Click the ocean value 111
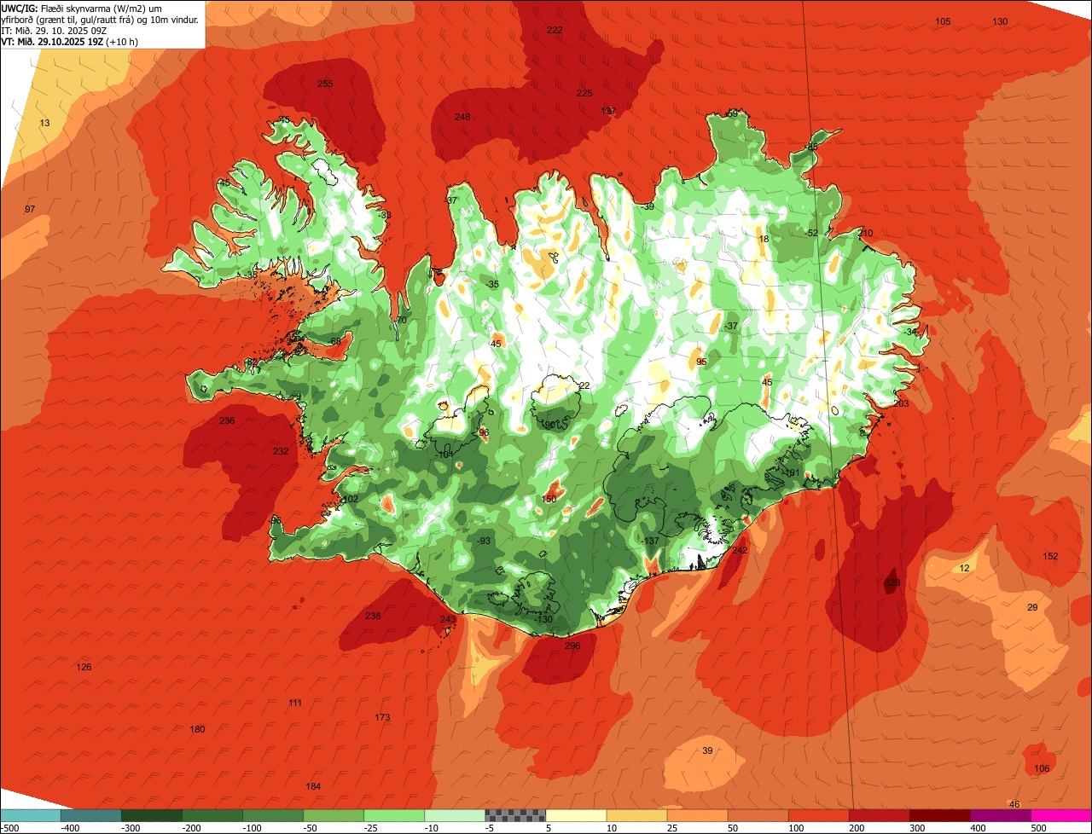1092x834 pixels. 295,704
